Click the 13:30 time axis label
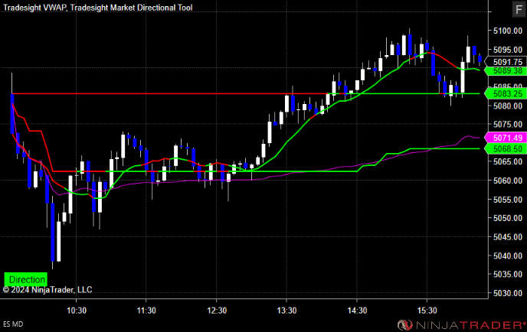Viewport: 527px width, 332px height. 286,311
